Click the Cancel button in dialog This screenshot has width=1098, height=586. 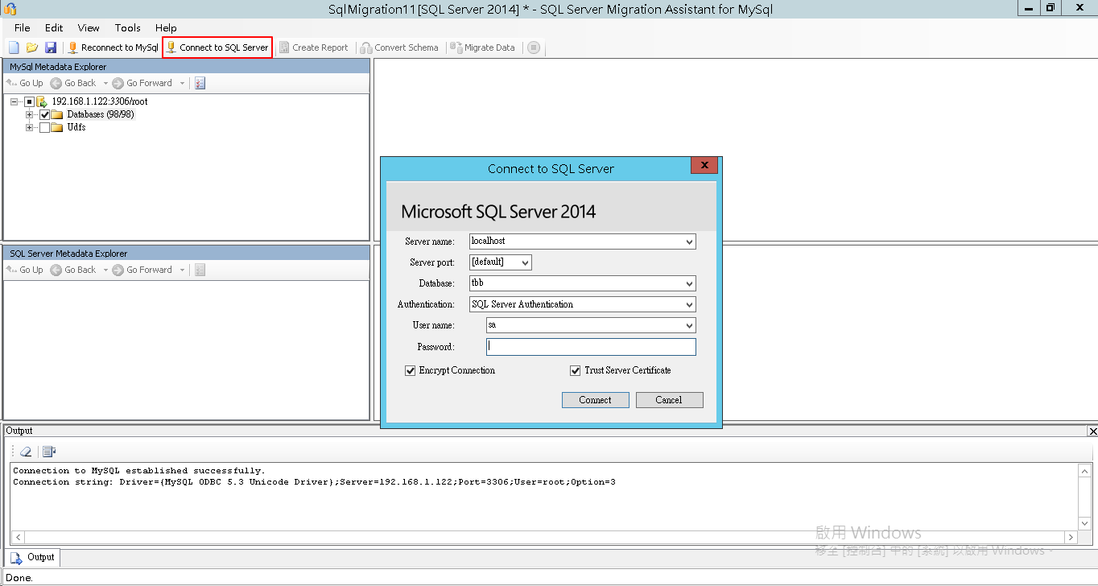pos(670,400)
